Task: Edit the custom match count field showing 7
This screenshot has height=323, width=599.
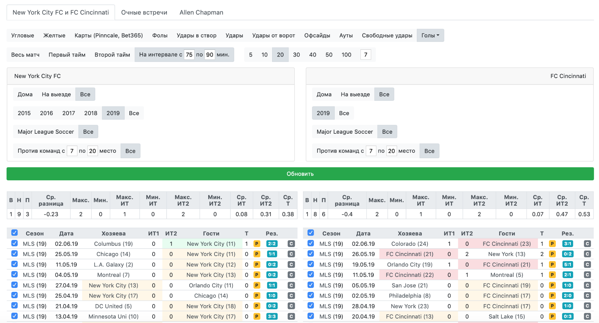Action: (x=366, y=55)
